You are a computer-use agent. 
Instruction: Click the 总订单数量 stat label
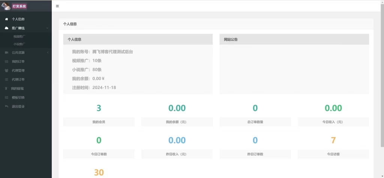(255, 122)
